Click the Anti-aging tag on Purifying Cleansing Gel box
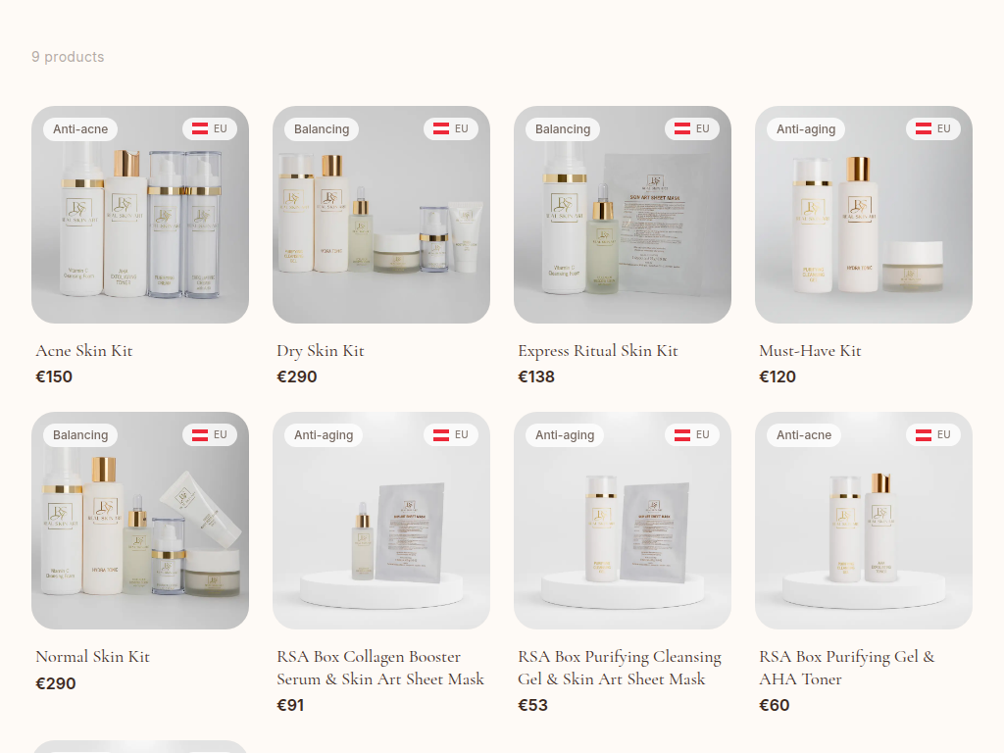The width and height of the screenshot is (1004, 753). pos(565,435)
